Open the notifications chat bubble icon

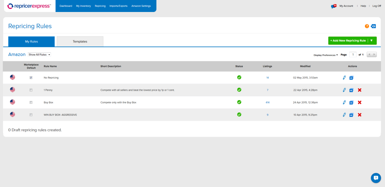point(333,6)
